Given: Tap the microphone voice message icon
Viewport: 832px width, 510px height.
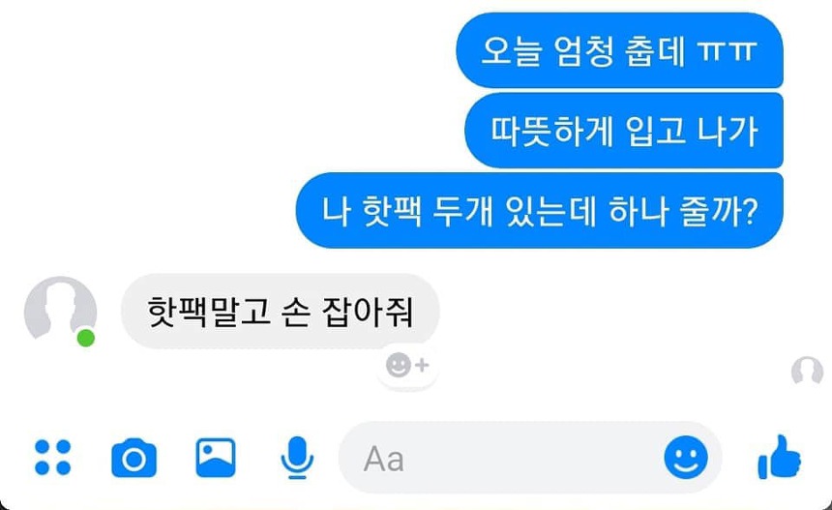Looking at the screenshot, I should click(x=297, y=458).
